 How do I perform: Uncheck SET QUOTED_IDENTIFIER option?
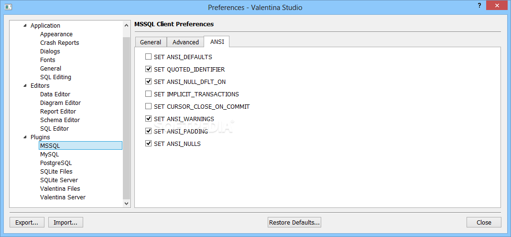point(148,69)
